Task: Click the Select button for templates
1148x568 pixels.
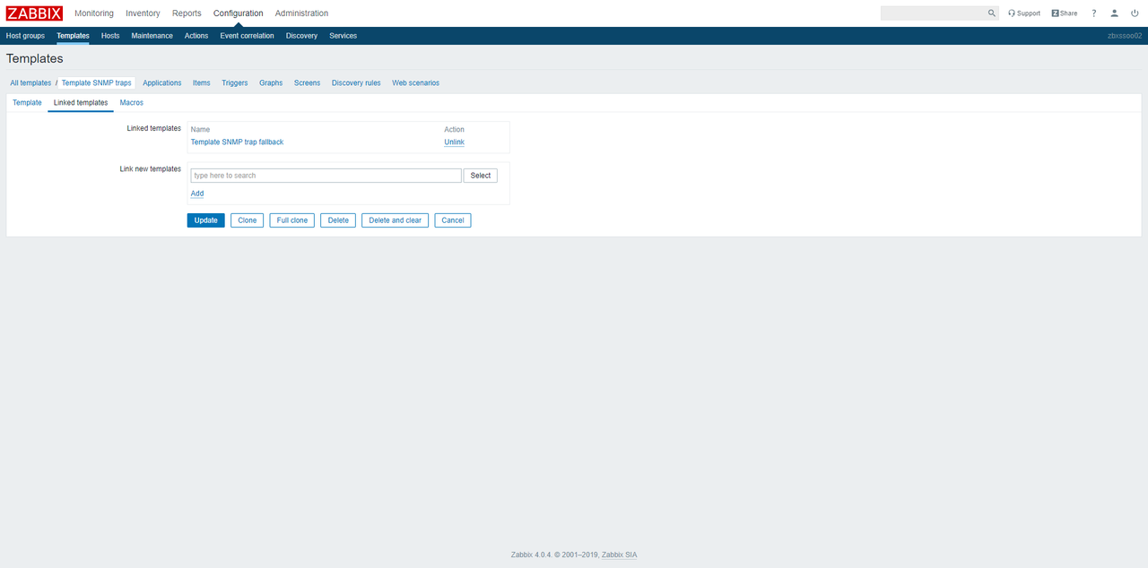Action: click(x=481, y=176)
